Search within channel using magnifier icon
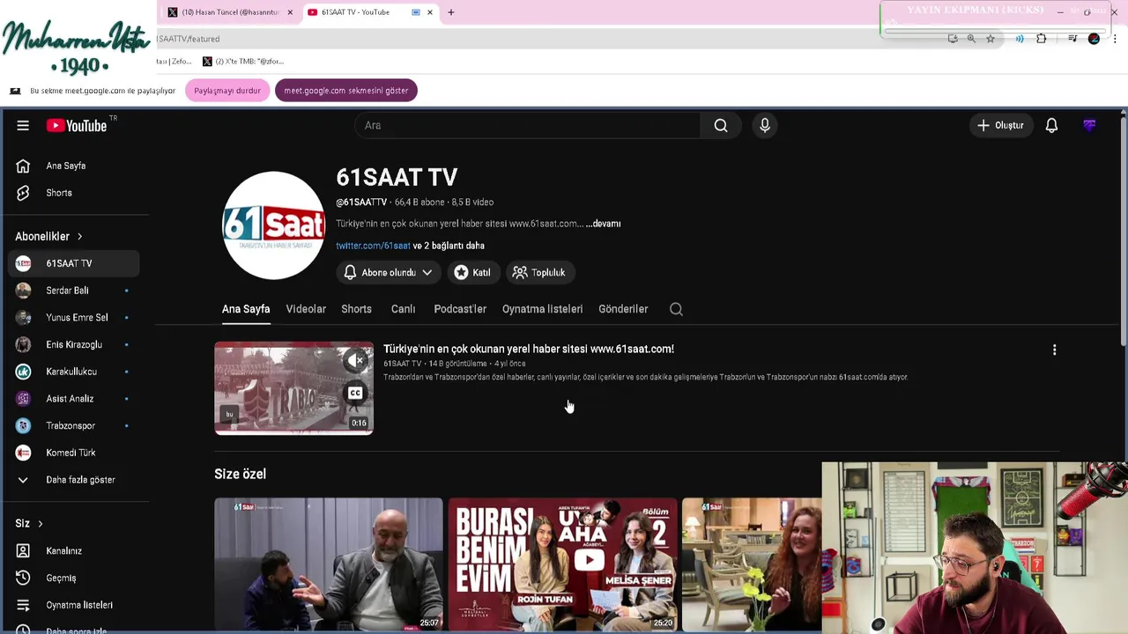 (676, 309)
